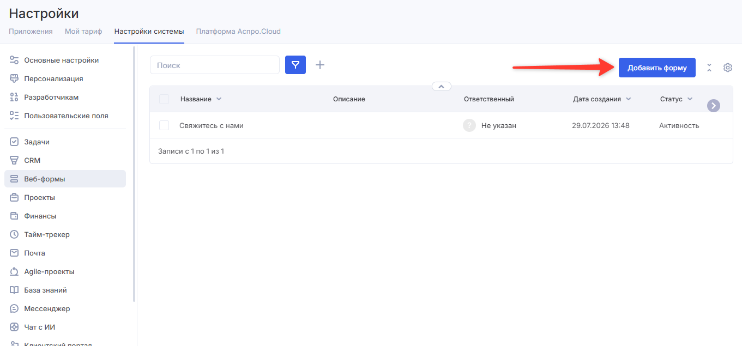Switch to the Мой тариф tab
The height and width of the screenshot is (346, 742).
click(x=83, y=31)
